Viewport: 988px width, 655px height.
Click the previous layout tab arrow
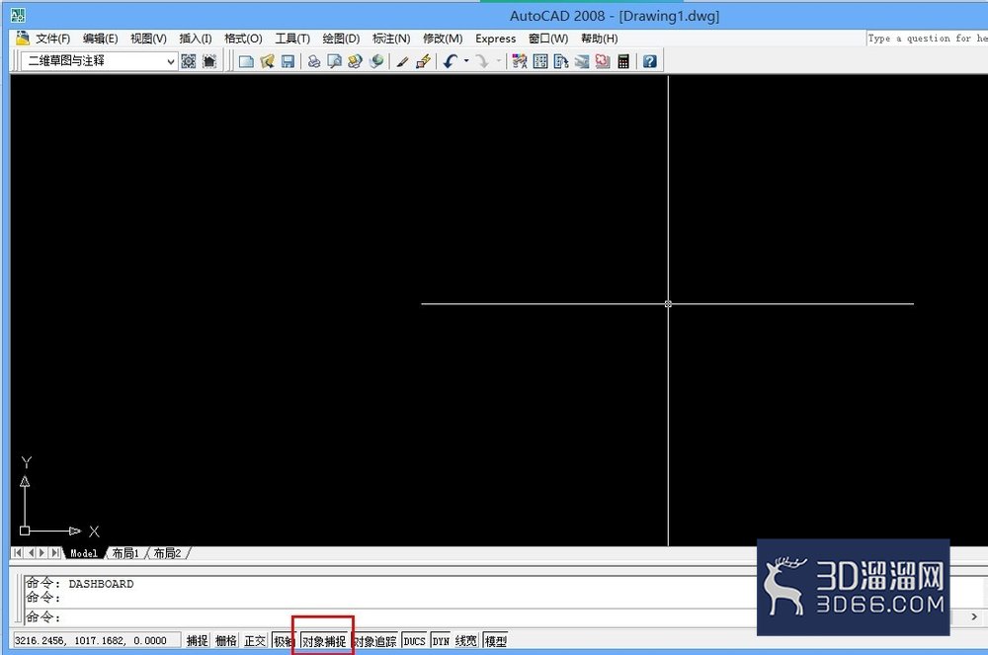(31, 553)
